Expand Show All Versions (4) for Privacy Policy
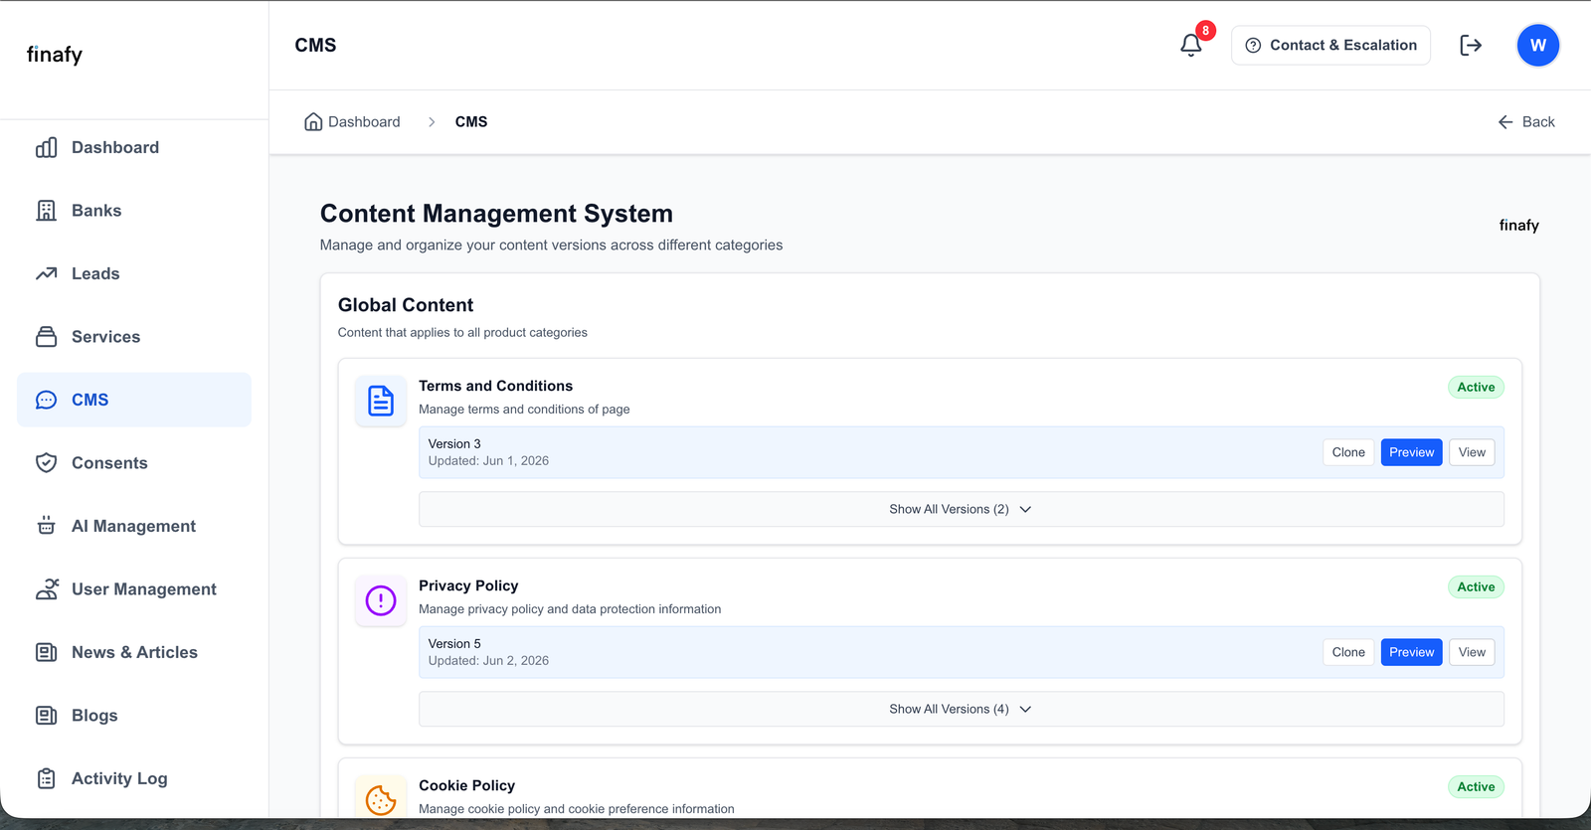 (x=961, y=709)
